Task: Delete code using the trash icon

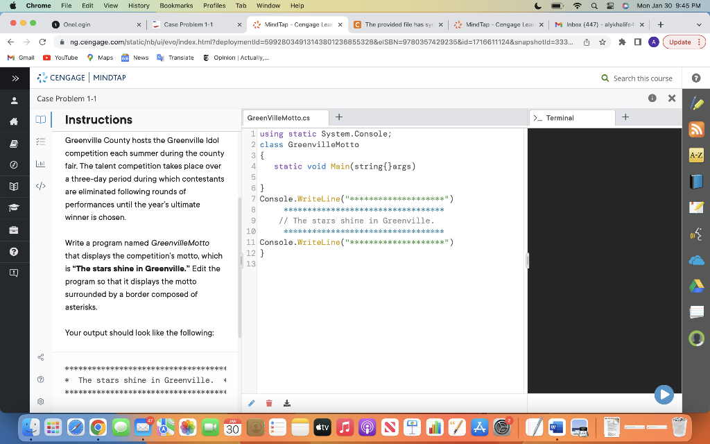Action: [x=269, y=402]
